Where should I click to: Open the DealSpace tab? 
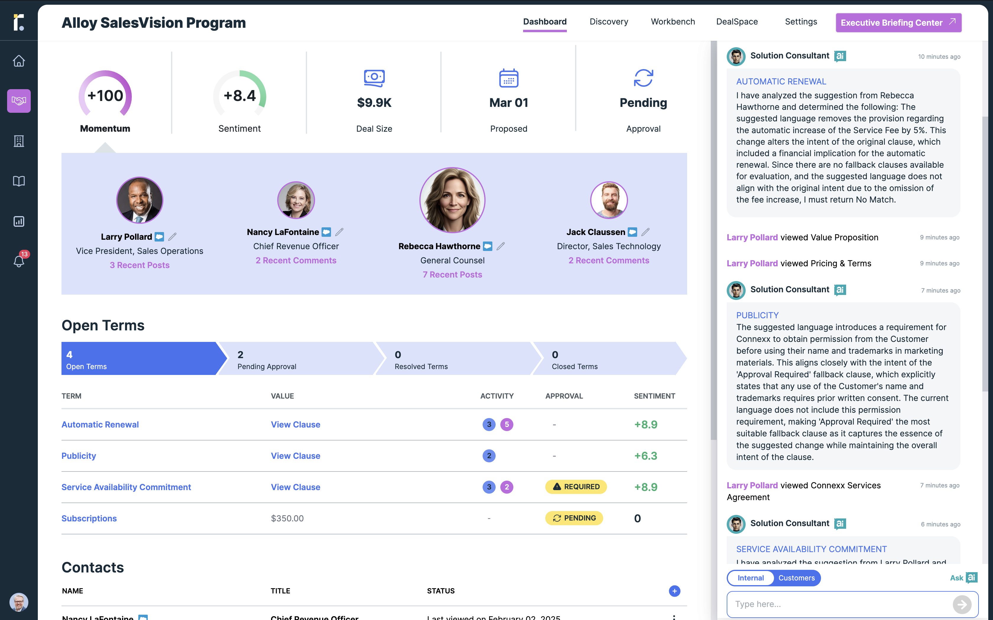point(737,22)
